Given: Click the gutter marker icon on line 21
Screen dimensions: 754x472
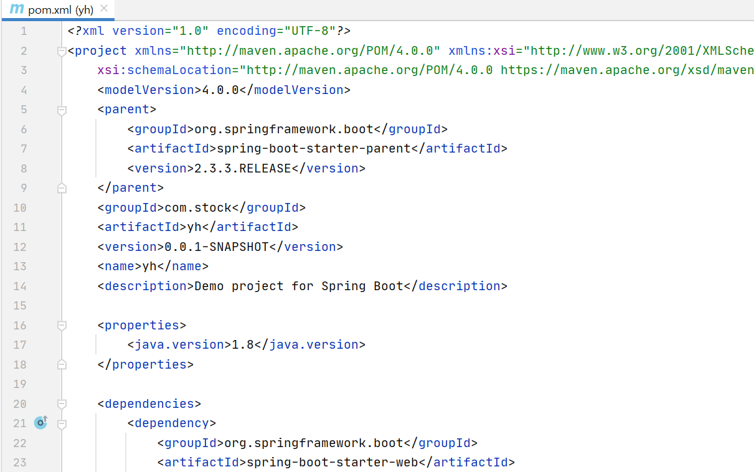Looking at the screenshot, I should tap(41, 423).
